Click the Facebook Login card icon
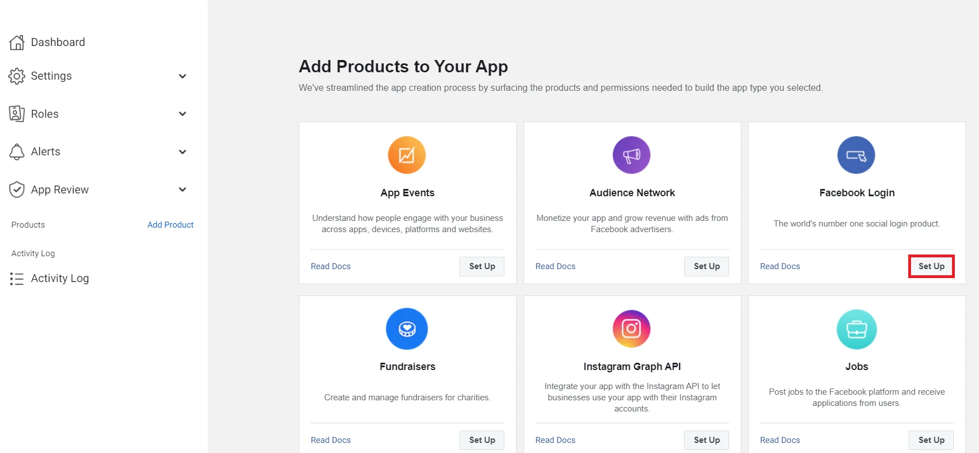 856,155
